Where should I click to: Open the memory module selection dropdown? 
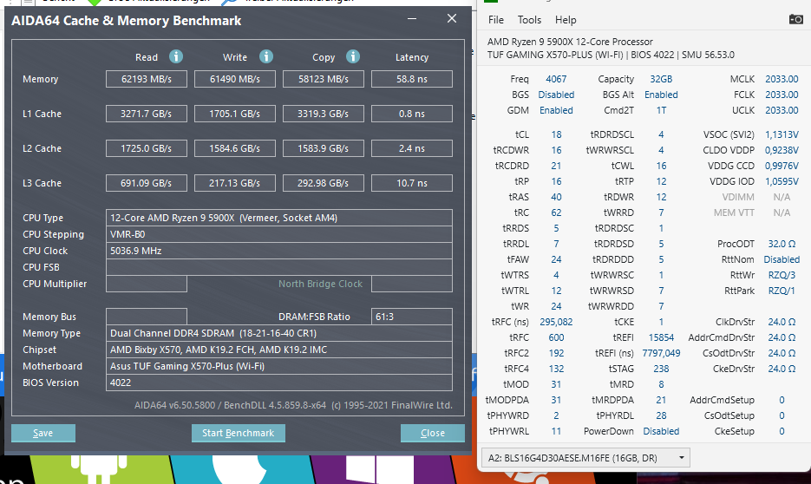585,458
